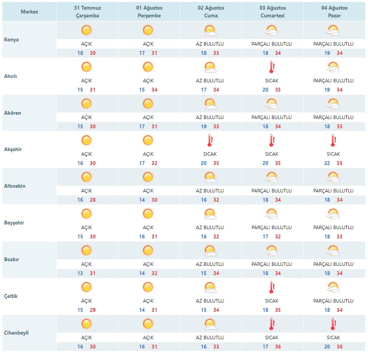Open the Konya row label

point(12,39)
